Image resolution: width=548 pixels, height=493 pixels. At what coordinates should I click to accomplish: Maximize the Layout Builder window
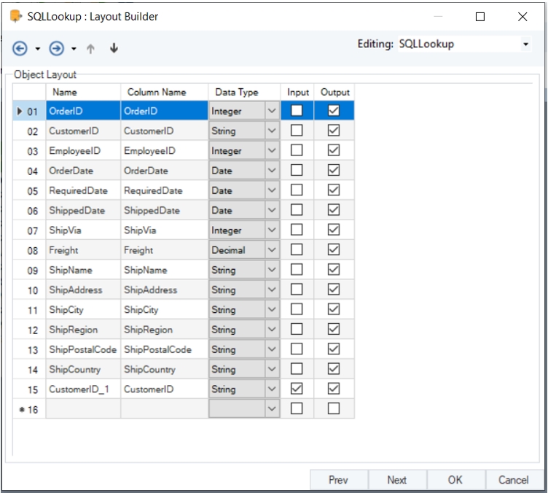click(x=480, y=17)
